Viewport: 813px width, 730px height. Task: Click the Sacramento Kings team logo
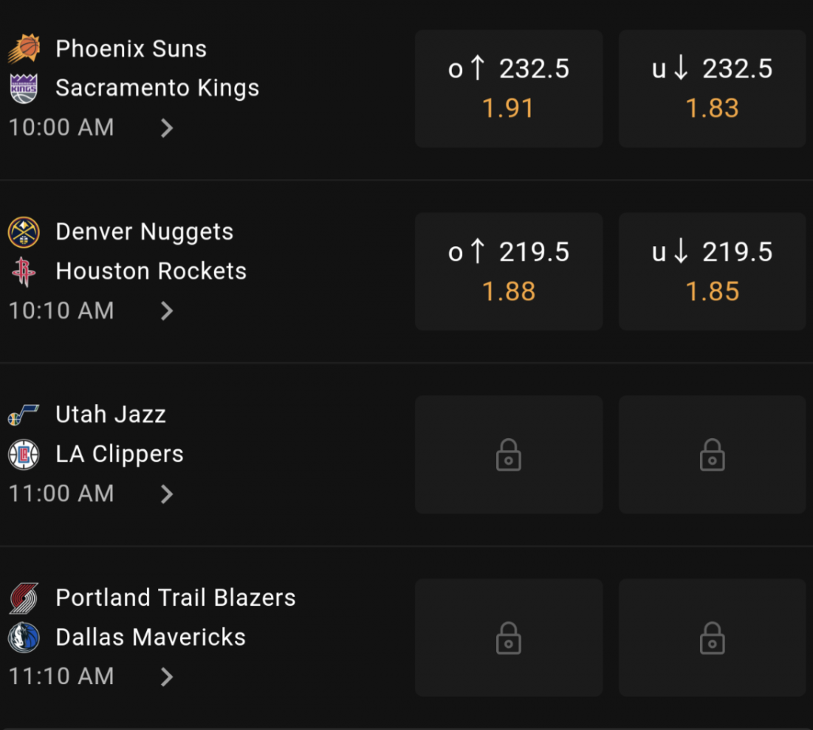(24, 88)
